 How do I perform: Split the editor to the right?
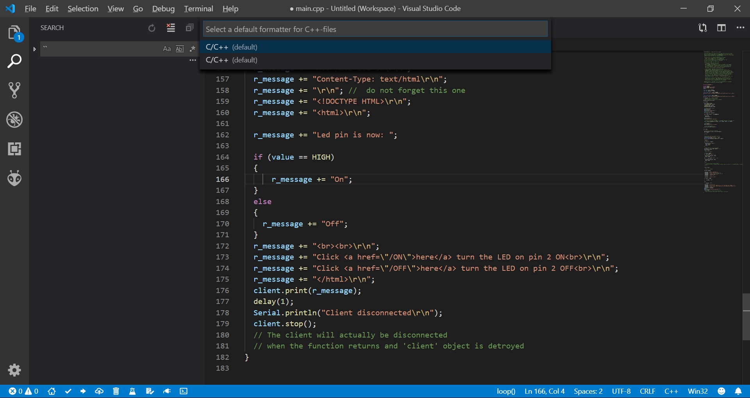(x=721, y=28)
